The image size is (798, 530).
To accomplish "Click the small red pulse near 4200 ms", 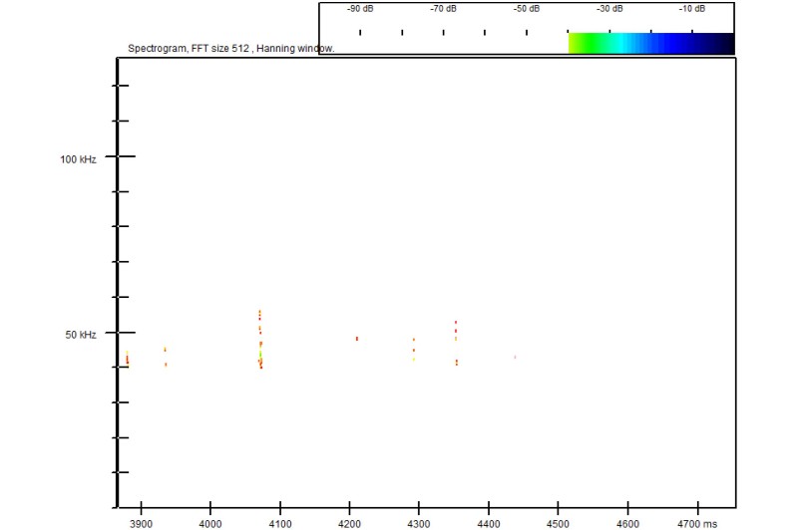I will click(x=356, y=339).
